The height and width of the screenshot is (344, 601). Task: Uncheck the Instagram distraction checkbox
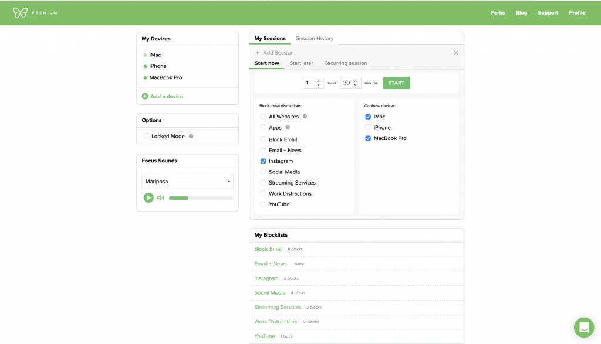point(264,161)
